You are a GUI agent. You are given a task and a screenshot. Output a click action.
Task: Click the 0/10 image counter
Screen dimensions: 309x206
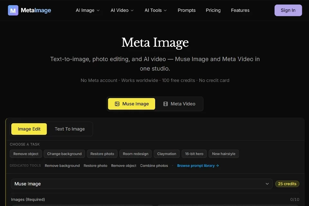pos(295,200)
